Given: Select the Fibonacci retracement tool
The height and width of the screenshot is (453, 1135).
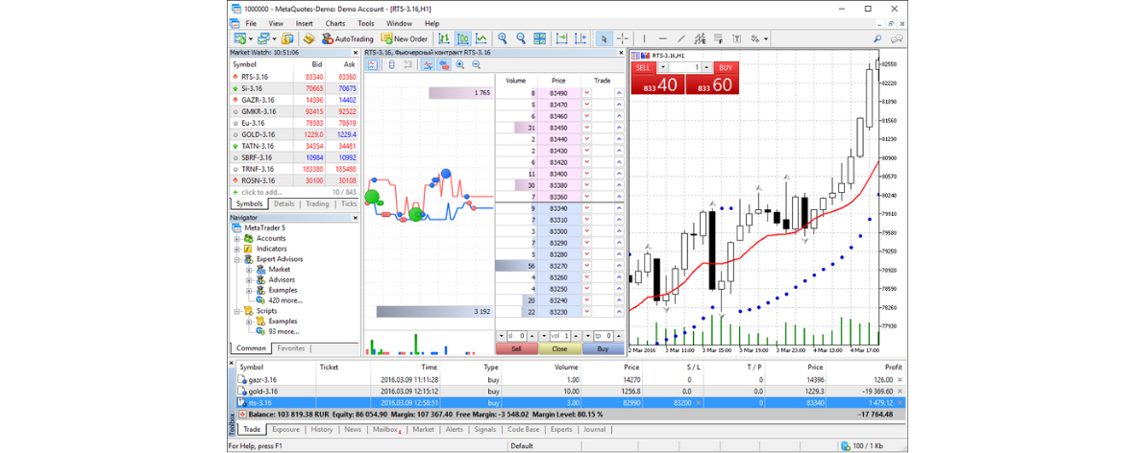Looking at the screenshot, I should coord(718,38).
